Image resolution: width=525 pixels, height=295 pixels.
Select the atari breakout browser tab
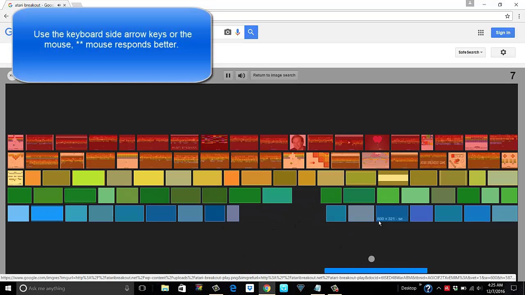click(x=34, y=5)
